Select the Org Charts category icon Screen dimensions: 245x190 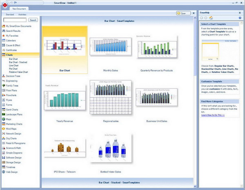point(3,138)
